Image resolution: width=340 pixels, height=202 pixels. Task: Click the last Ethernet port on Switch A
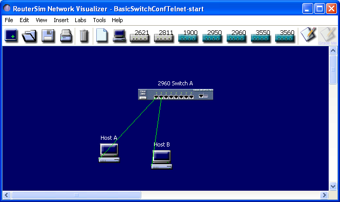(191, 97)
